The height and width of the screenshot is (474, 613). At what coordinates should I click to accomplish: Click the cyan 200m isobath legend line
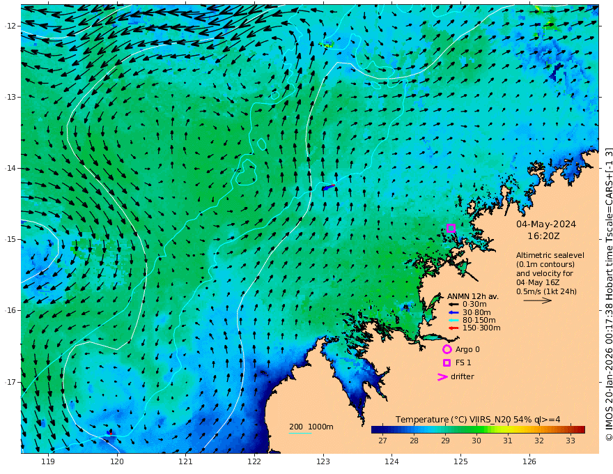coord(300,433)
